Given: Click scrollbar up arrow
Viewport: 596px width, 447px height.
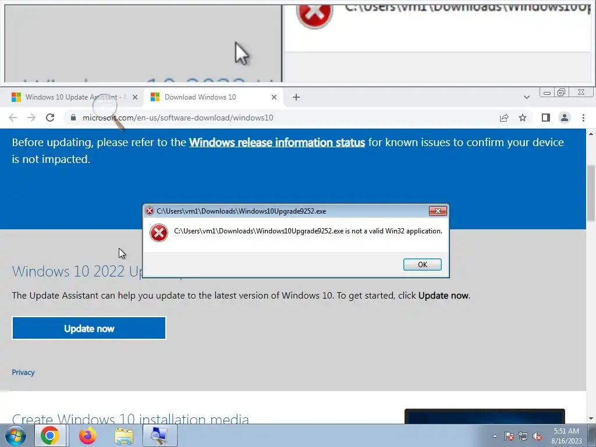Looking at the screenshot, I should click(x=591, y=134).
